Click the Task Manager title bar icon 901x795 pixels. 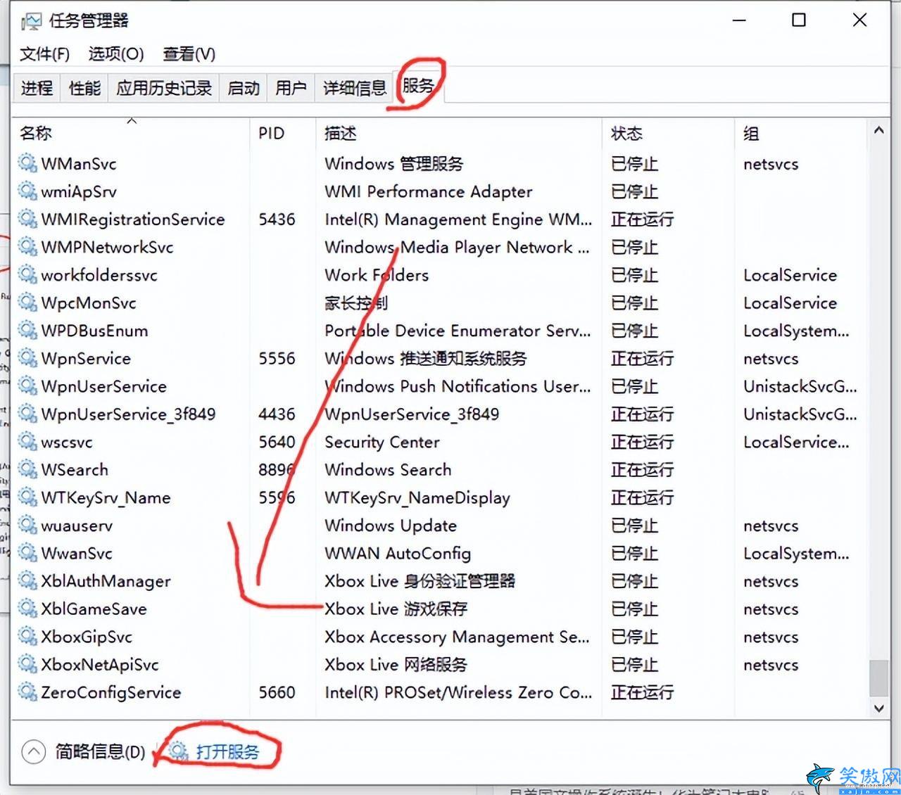coord(31,21)
